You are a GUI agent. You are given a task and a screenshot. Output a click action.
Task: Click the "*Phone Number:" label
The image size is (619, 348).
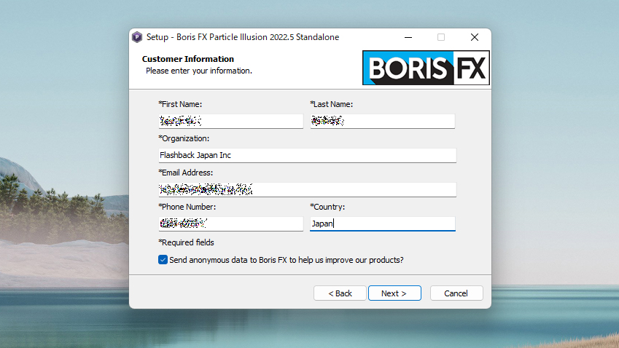[187, 207]
